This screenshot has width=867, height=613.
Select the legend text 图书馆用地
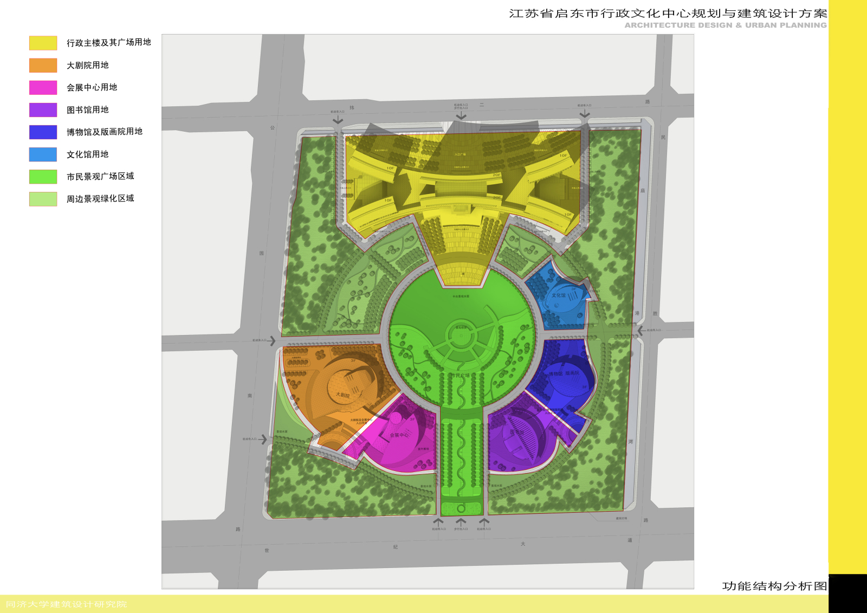(88, 110)
